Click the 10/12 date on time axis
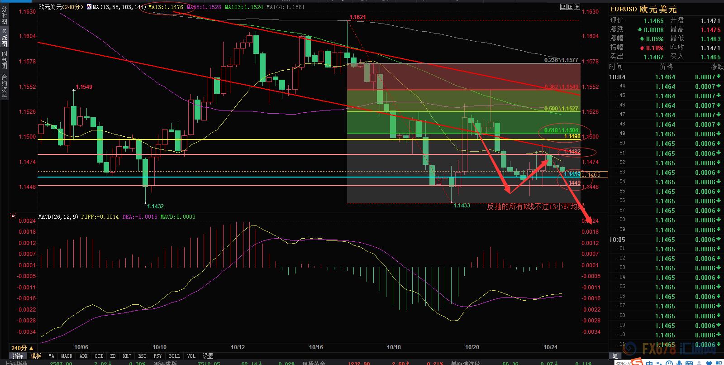 pos(238,347)
